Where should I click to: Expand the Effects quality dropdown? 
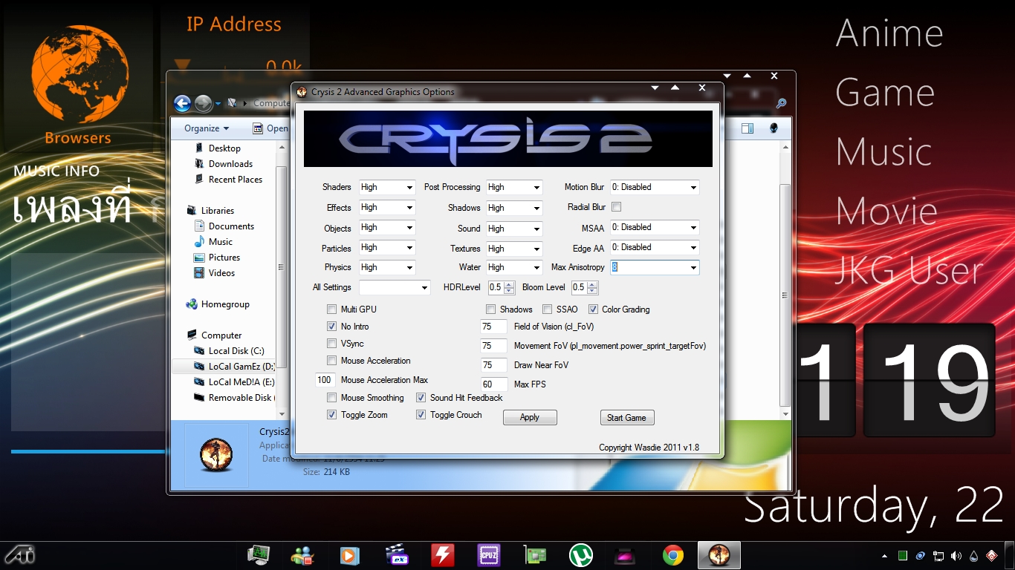coord(386,208)
